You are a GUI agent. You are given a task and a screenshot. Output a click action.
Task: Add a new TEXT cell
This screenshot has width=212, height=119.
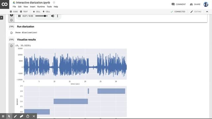(x=24, y=12)
